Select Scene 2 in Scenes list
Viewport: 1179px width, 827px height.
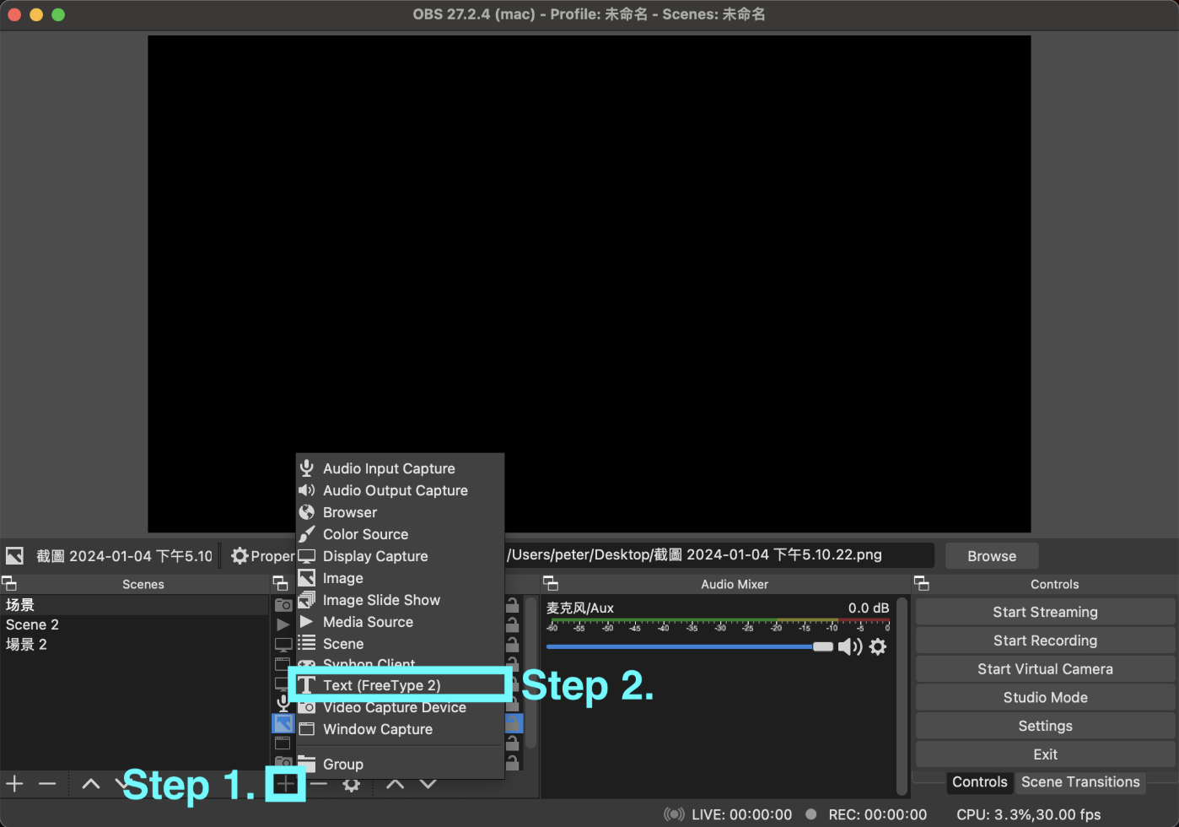click(x=32, y=625)
